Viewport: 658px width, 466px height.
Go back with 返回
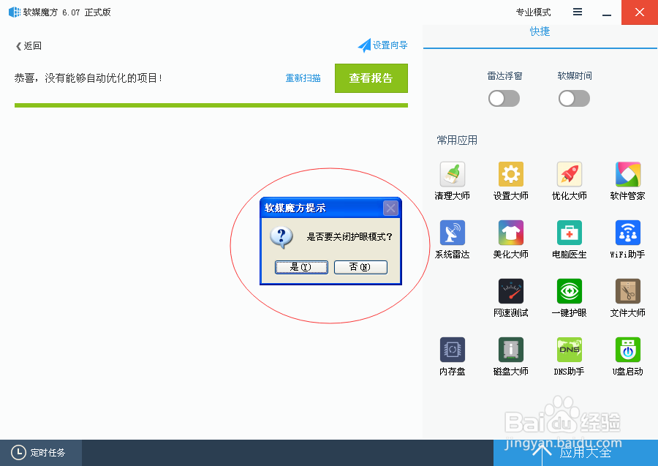(x=29, y=46)
